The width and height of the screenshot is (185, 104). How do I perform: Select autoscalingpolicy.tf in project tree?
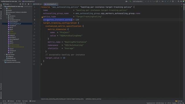[x=15, y=24]
